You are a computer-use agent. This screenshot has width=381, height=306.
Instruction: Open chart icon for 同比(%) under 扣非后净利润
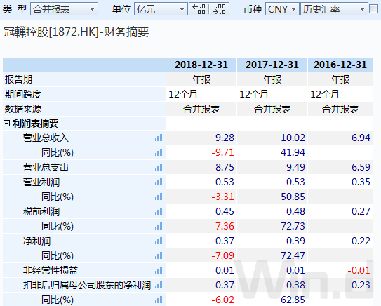click(x=159, y=300)
